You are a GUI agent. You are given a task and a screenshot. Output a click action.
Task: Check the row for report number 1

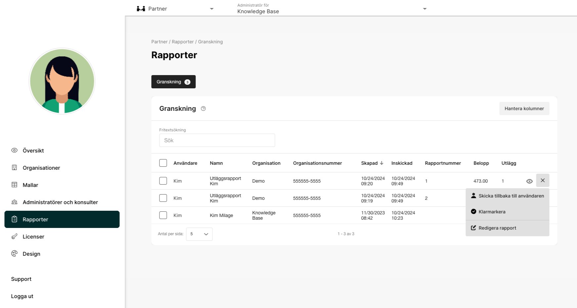point(163,181)
